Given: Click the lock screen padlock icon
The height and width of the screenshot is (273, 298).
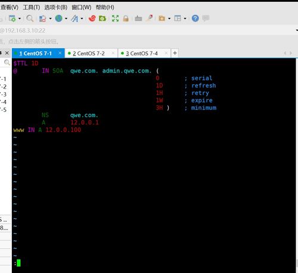Looking at the screenshot, I should point(126,18).
